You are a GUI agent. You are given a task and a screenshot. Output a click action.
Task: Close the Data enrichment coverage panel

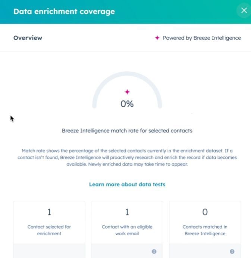pos(244,10)
